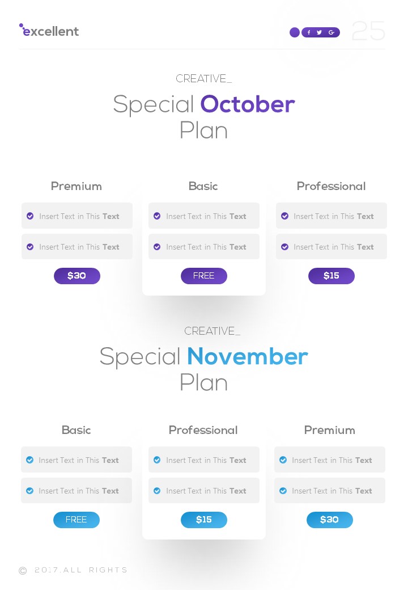
Task: Click the blue $30 price button
Action: 330,520
